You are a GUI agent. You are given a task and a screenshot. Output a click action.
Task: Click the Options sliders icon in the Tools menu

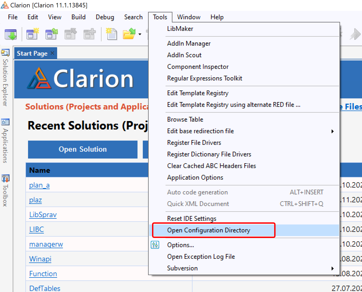155,245
